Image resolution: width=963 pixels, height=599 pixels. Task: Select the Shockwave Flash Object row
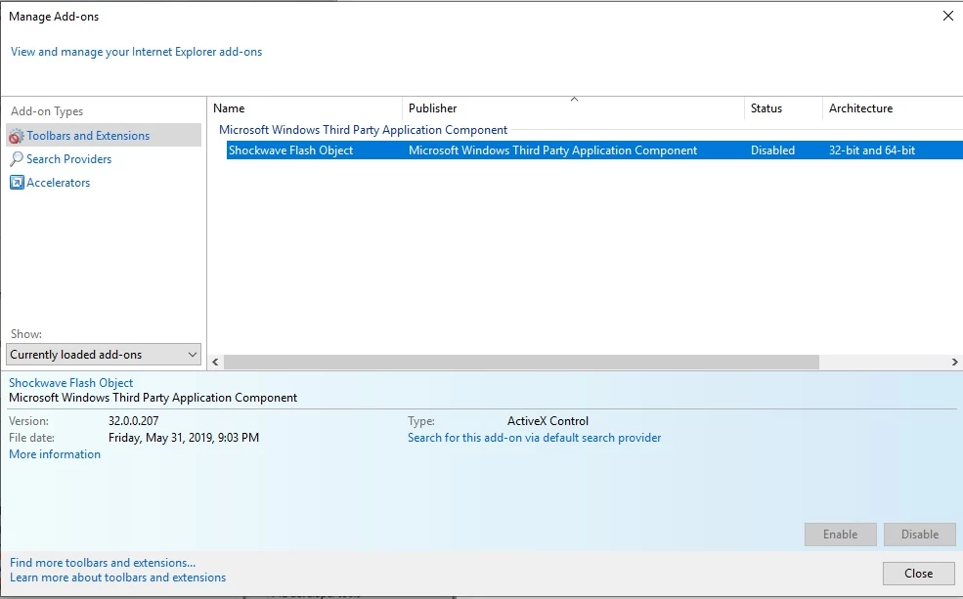(594, 150)
